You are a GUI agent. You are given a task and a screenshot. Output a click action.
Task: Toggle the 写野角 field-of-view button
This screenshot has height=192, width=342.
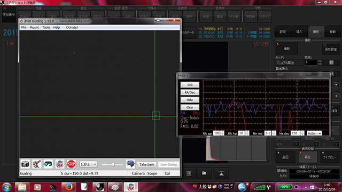251,17
